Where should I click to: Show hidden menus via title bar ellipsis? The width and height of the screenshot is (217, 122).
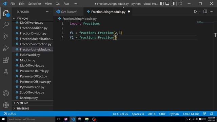75,4
